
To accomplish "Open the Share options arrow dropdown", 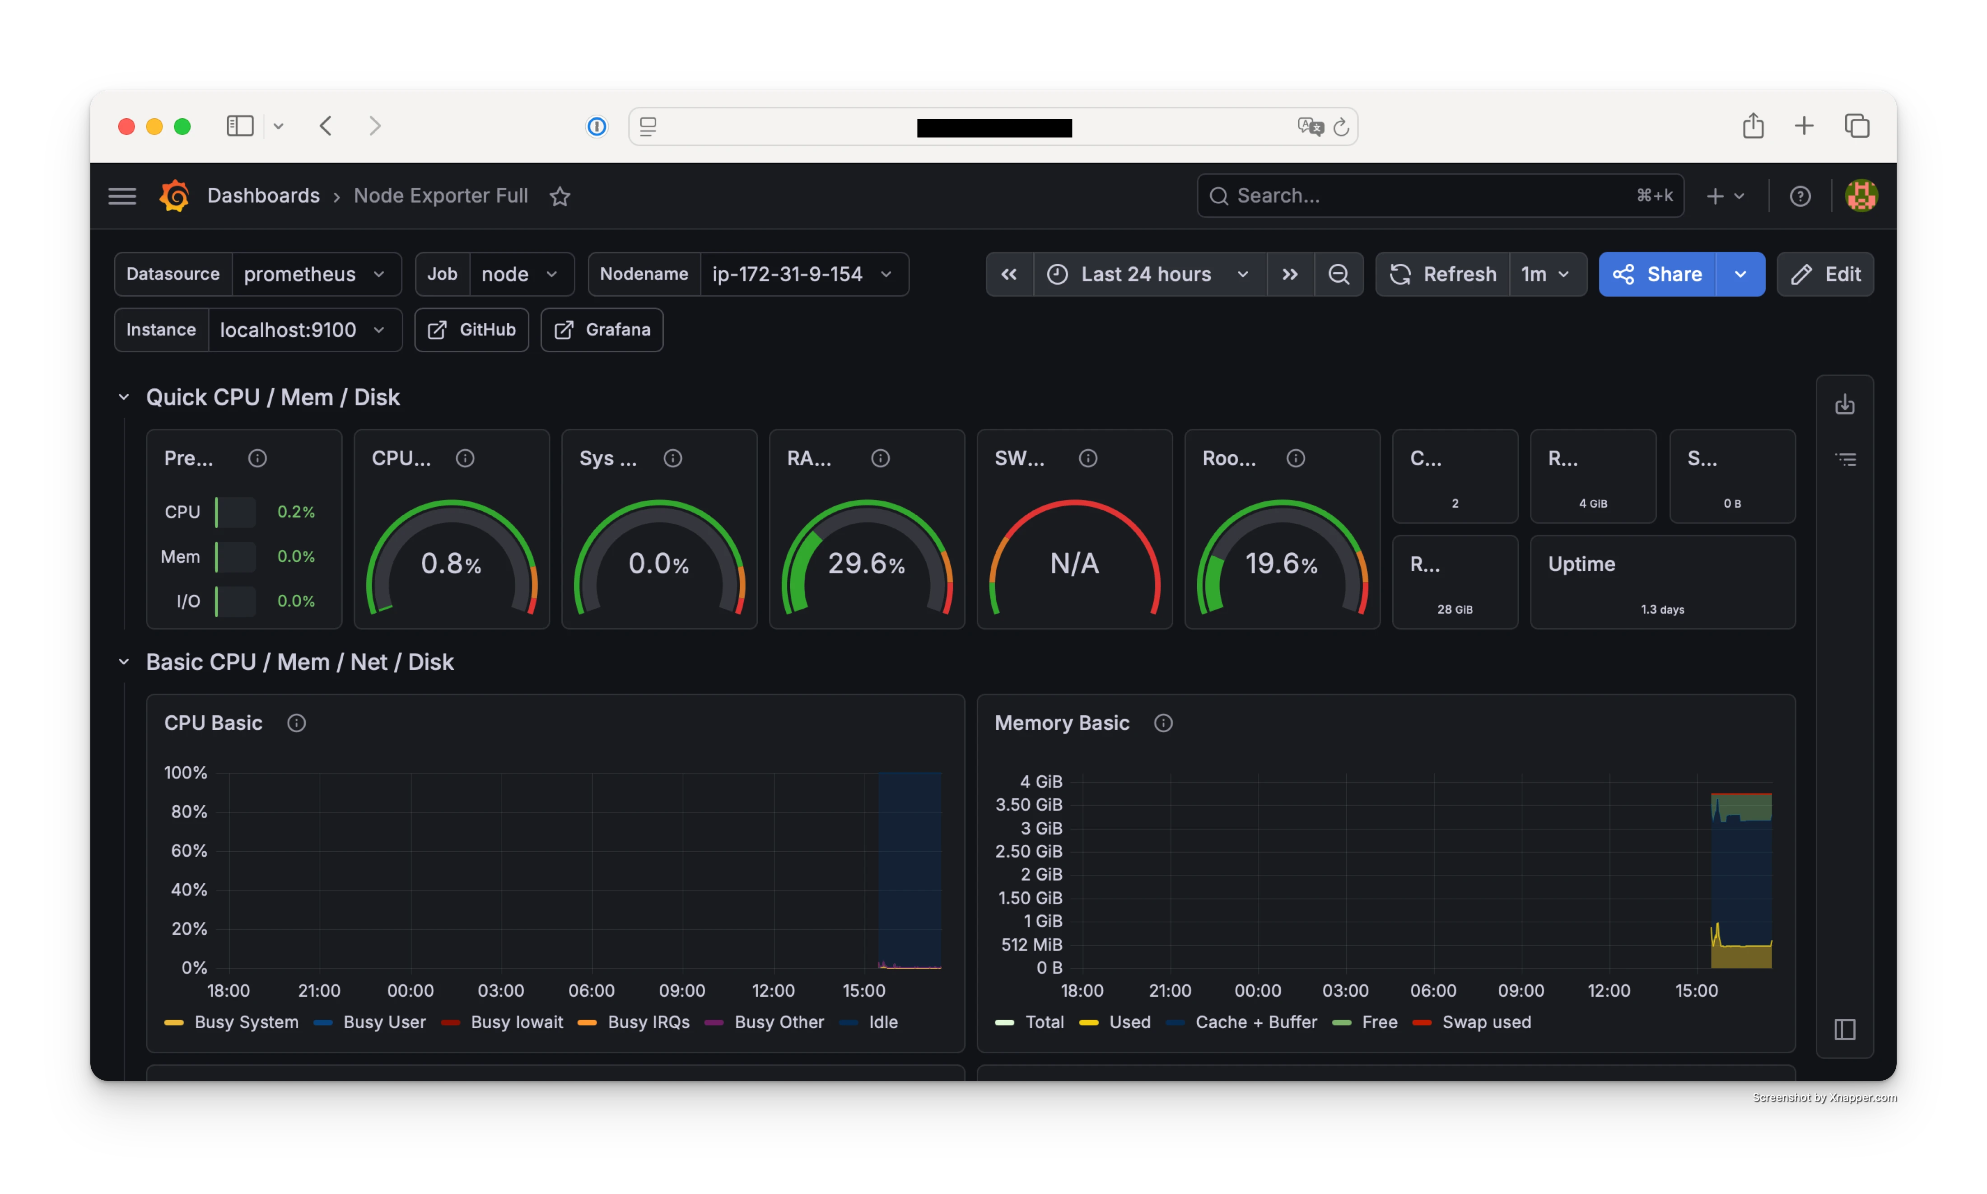I will tap(1740, 275).
